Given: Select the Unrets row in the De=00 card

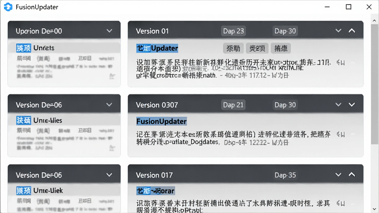Looking at the screenshot, I should pyautogui.click(x=64, y=48).
